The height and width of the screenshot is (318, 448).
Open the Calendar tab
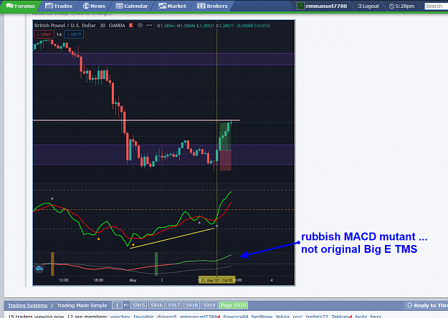point(132,6)
